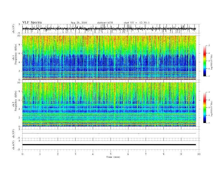Select the date text "Sep. 26, 2016"
The image size is (224, 173).
tap(79, 23)
